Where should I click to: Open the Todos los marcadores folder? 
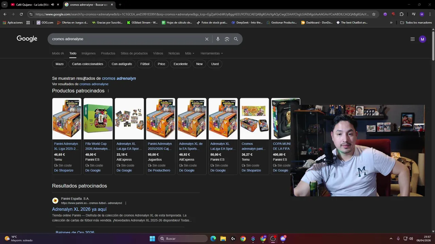(x=416, y=23)
